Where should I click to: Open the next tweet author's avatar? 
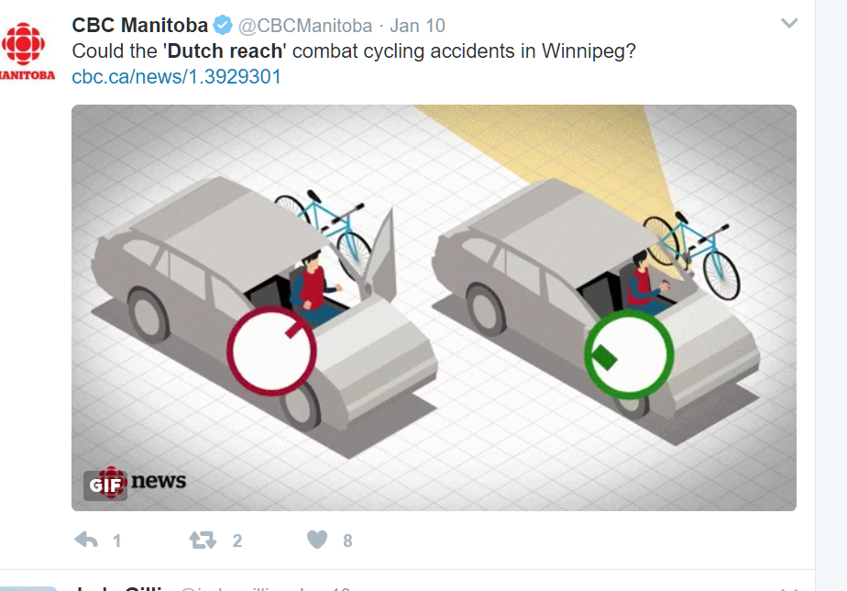pos(28,588)
